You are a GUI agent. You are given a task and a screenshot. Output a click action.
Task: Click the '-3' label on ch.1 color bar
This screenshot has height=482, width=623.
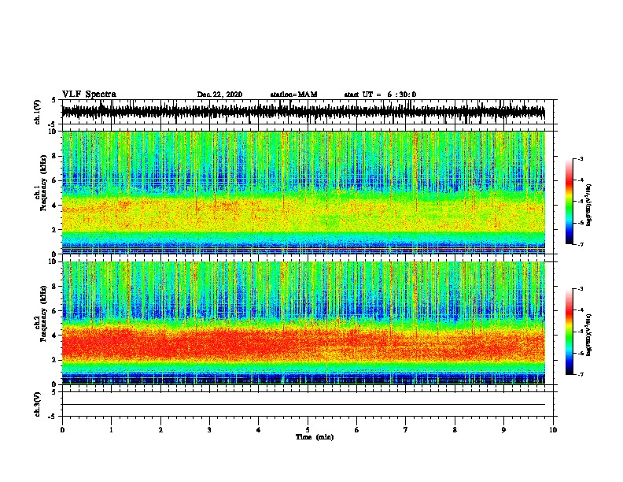click(x=581, y=158)
